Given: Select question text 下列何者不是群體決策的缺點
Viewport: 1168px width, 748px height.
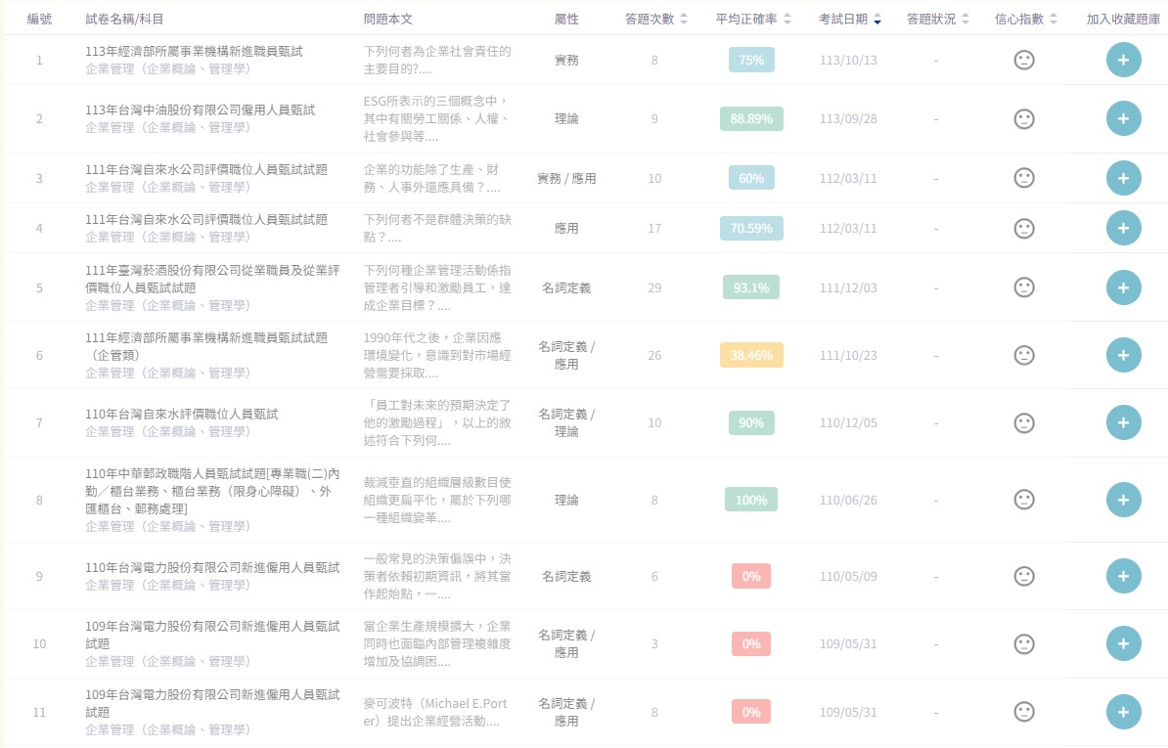Looking at the screenshot, I should [x=437, y=228].
